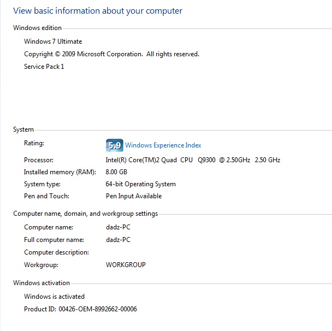Viewport: 332px width, 331px height.
Task: Click the 'Workgroup:' label
Action: tap(41, 265)
